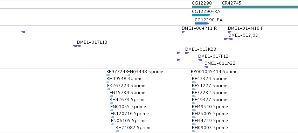The image size is (298, 133).
Task: Click the DME1-011A22 arrow marker
Action: (206, 67)
